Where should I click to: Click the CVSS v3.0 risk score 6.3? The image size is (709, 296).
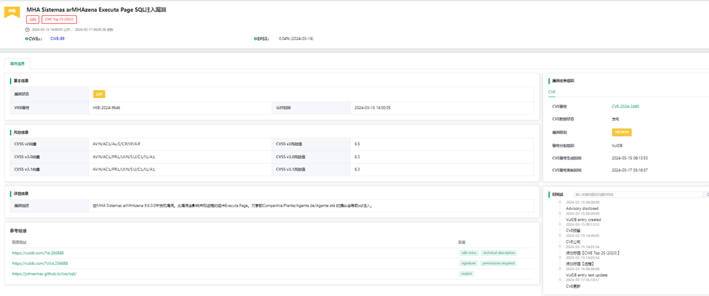[x=358, y=157]
